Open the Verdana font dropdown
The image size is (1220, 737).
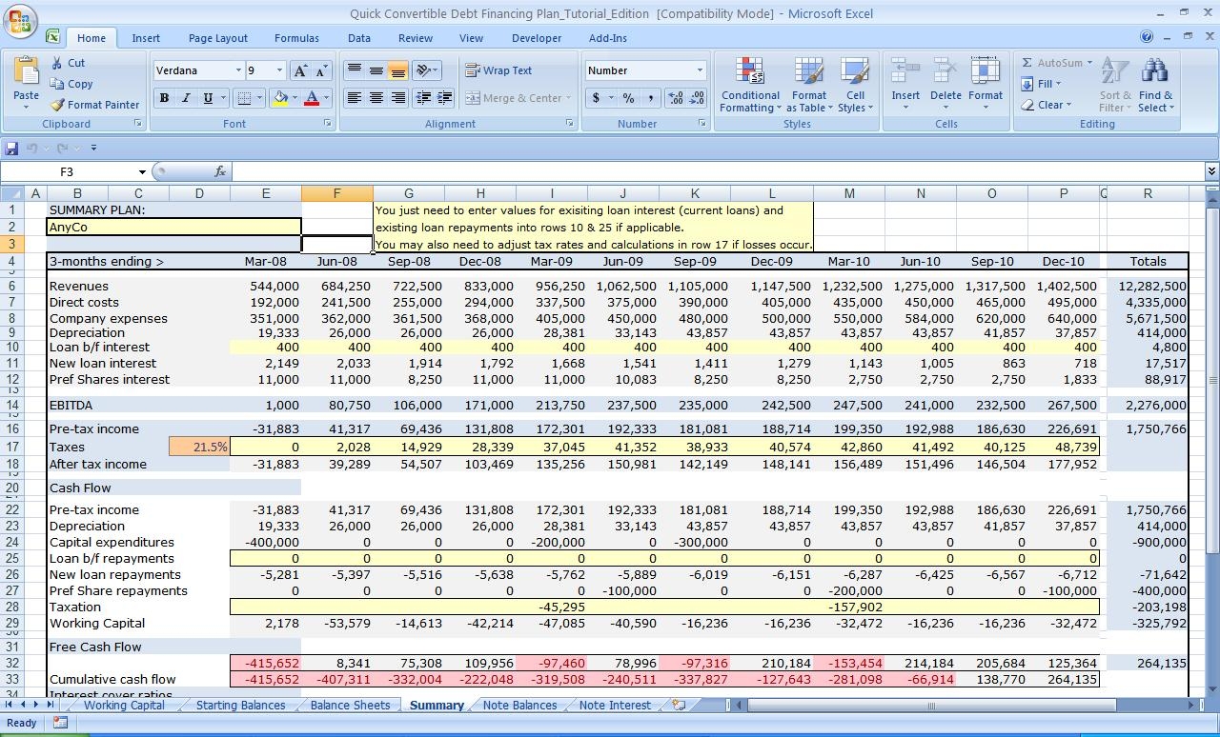tap(239, 70)
